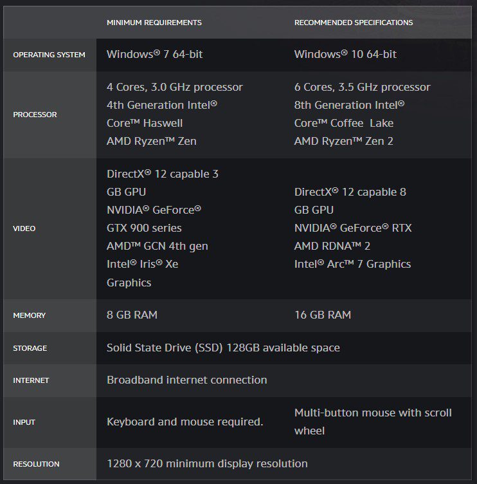
Task: Select the Memory row label
Action: point(29,315)
